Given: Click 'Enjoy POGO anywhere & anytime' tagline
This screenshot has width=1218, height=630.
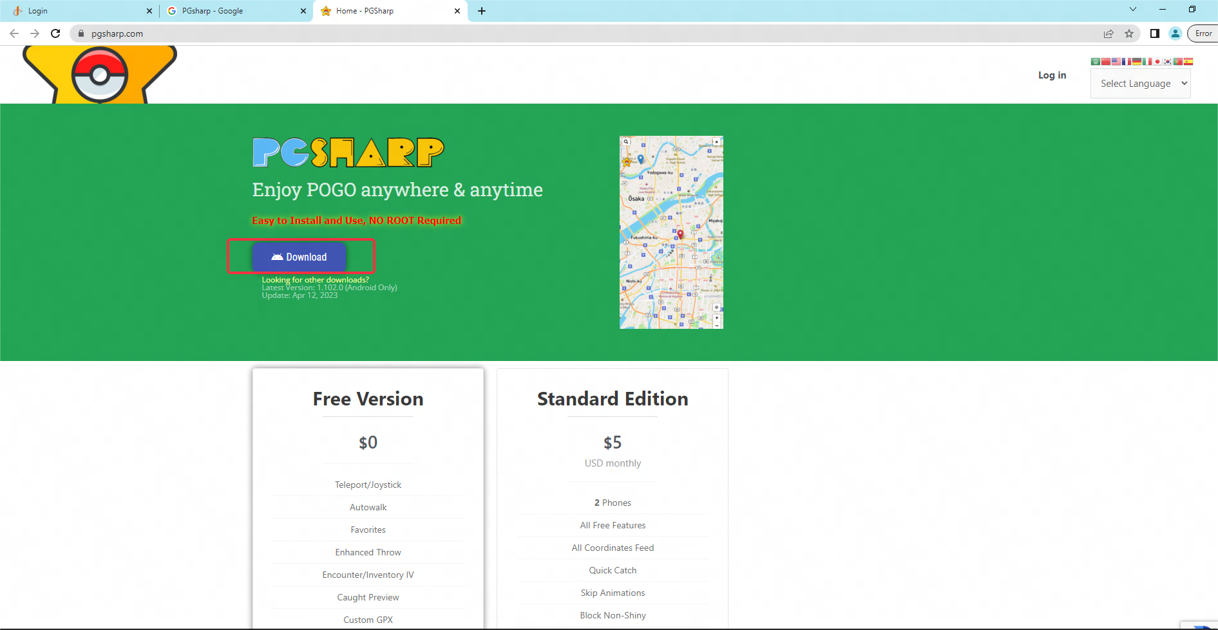Looking at the screenshot, I should [397, 190].
